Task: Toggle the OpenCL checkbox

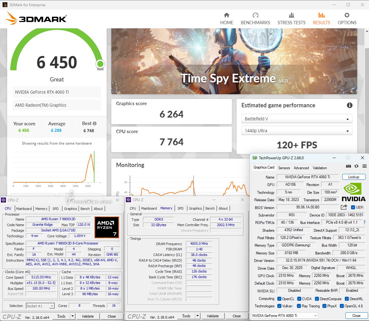Action: (279, 299)
